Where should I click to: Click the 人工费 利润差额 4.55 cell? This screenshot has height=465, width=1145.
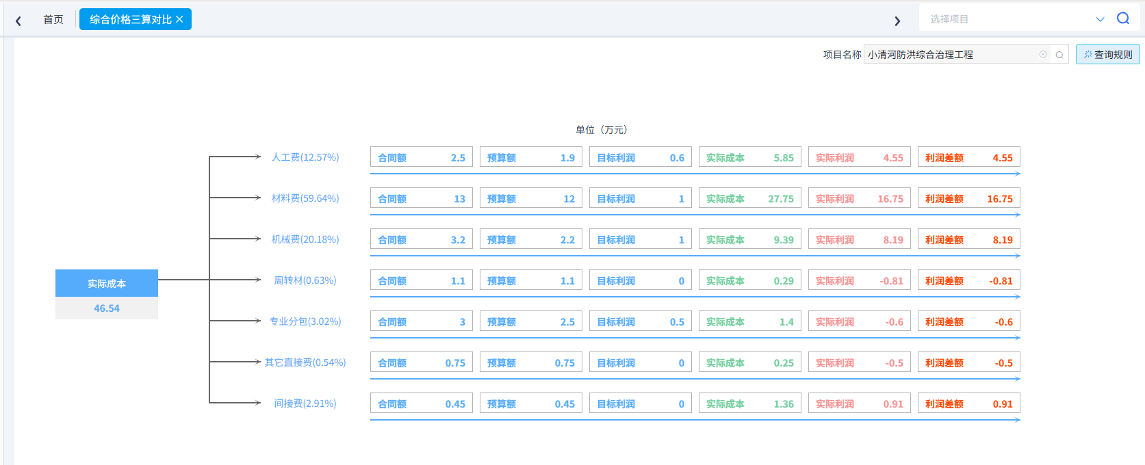point(969,157)
